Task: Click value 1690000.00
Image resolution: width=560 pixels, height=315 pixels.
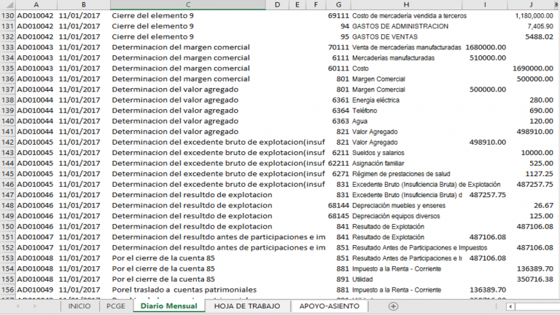Action: (533, 68)
